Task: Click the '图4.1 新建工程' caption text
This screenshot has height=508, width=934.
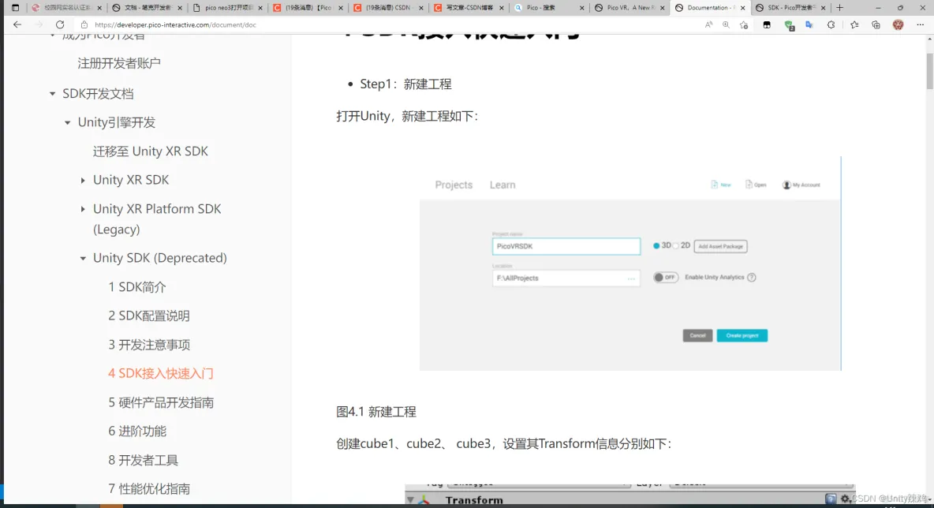Action: (376, 412)
